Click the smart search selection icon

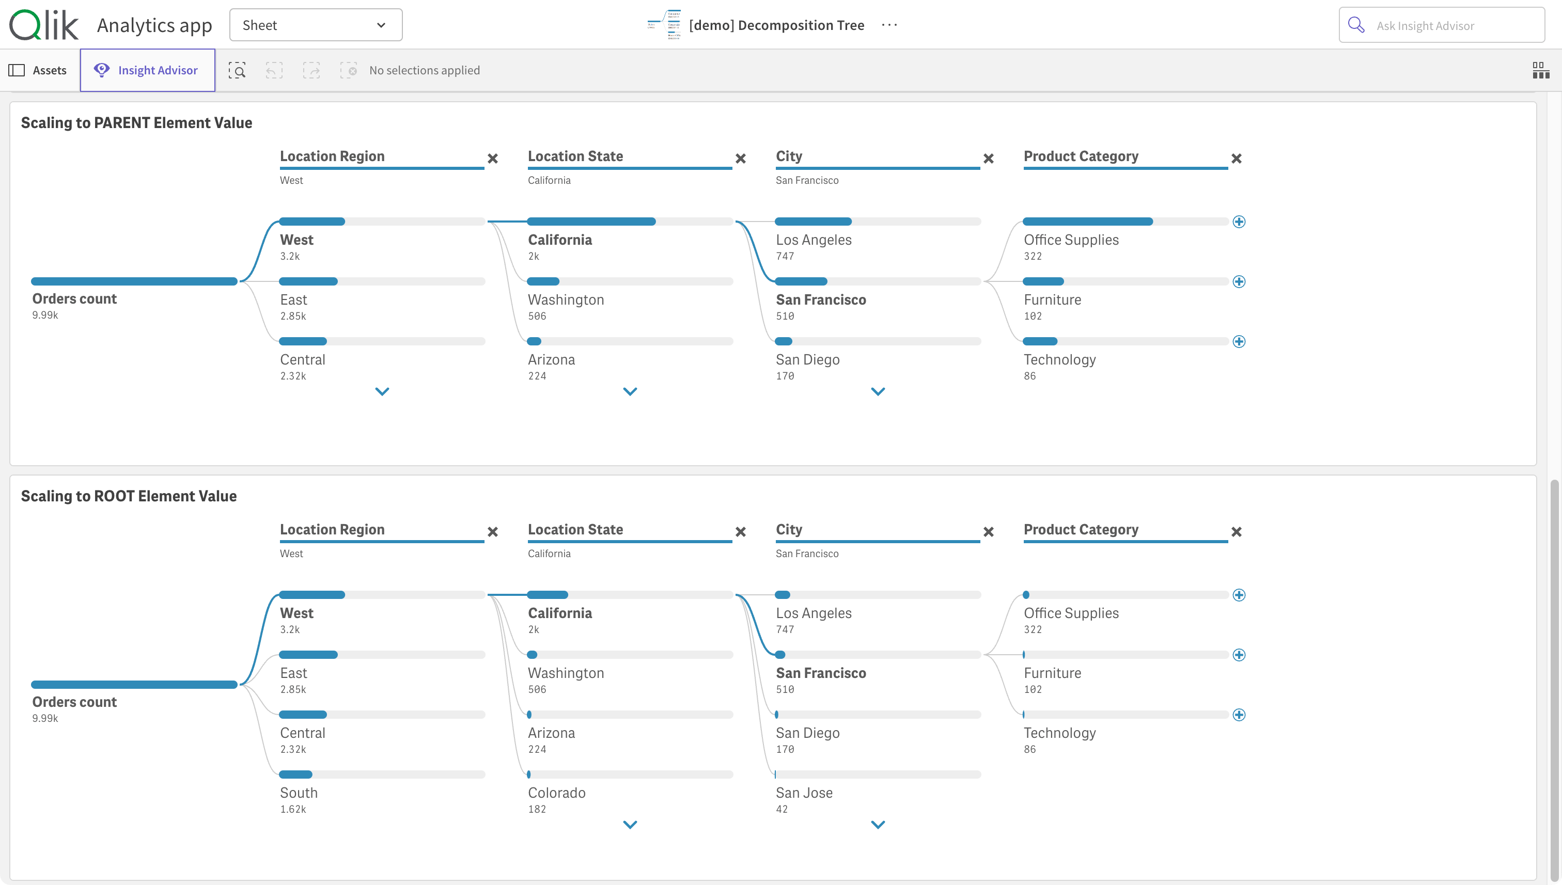pos(237,71)
